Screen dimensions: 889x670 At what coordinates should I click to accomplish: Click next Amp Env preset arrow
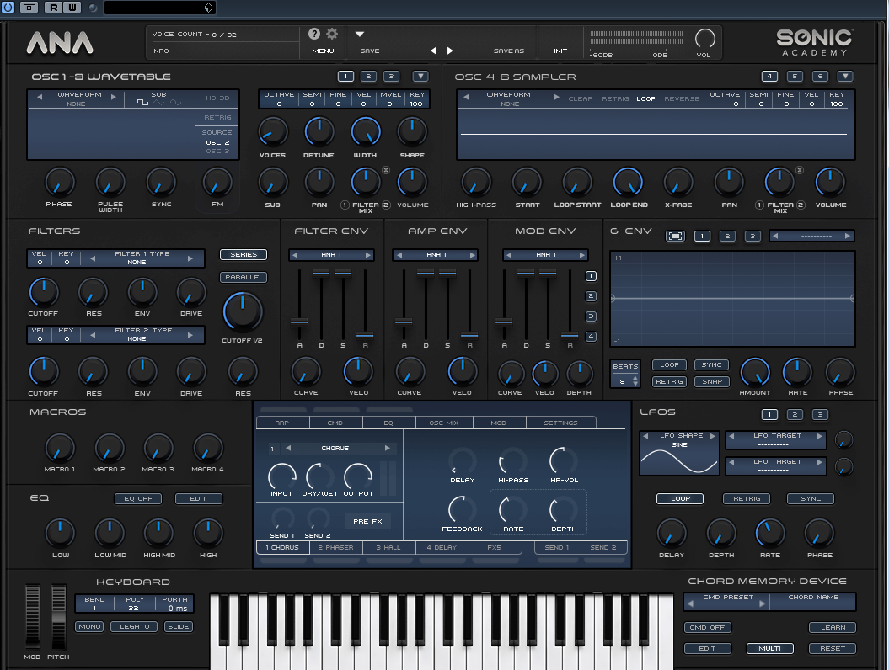pos(472,255)
